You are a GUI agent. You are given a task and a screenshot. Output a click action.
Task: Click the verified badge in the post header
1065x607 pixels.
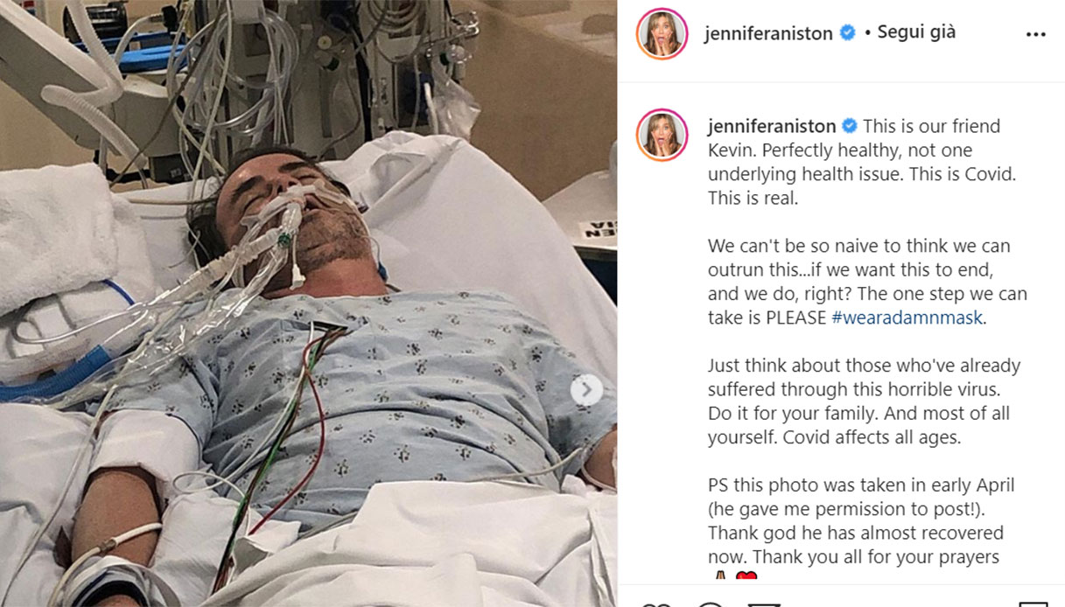click(848, 33)
